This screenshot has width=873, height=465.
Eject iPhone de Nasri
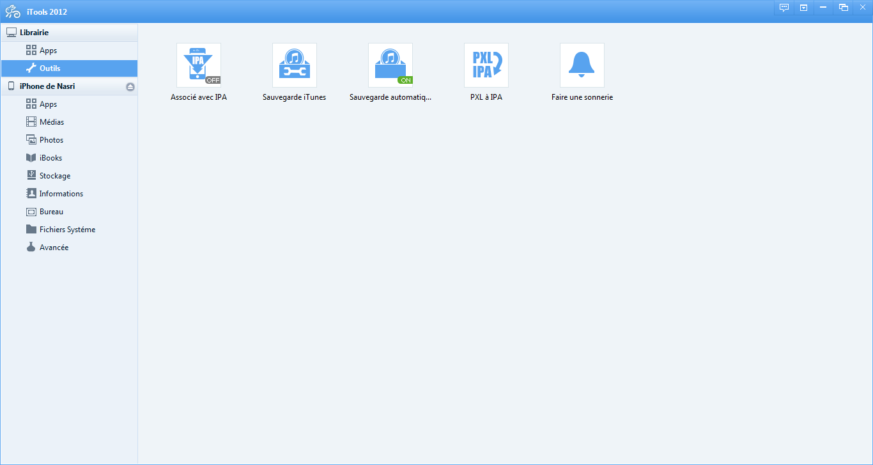tap(130, 86)
